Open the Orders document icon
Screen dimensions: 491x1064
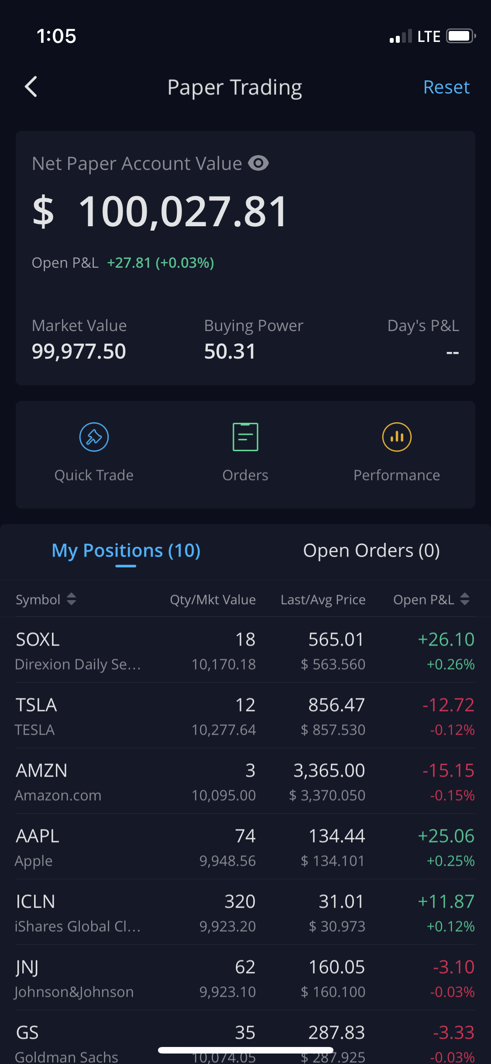245,437
